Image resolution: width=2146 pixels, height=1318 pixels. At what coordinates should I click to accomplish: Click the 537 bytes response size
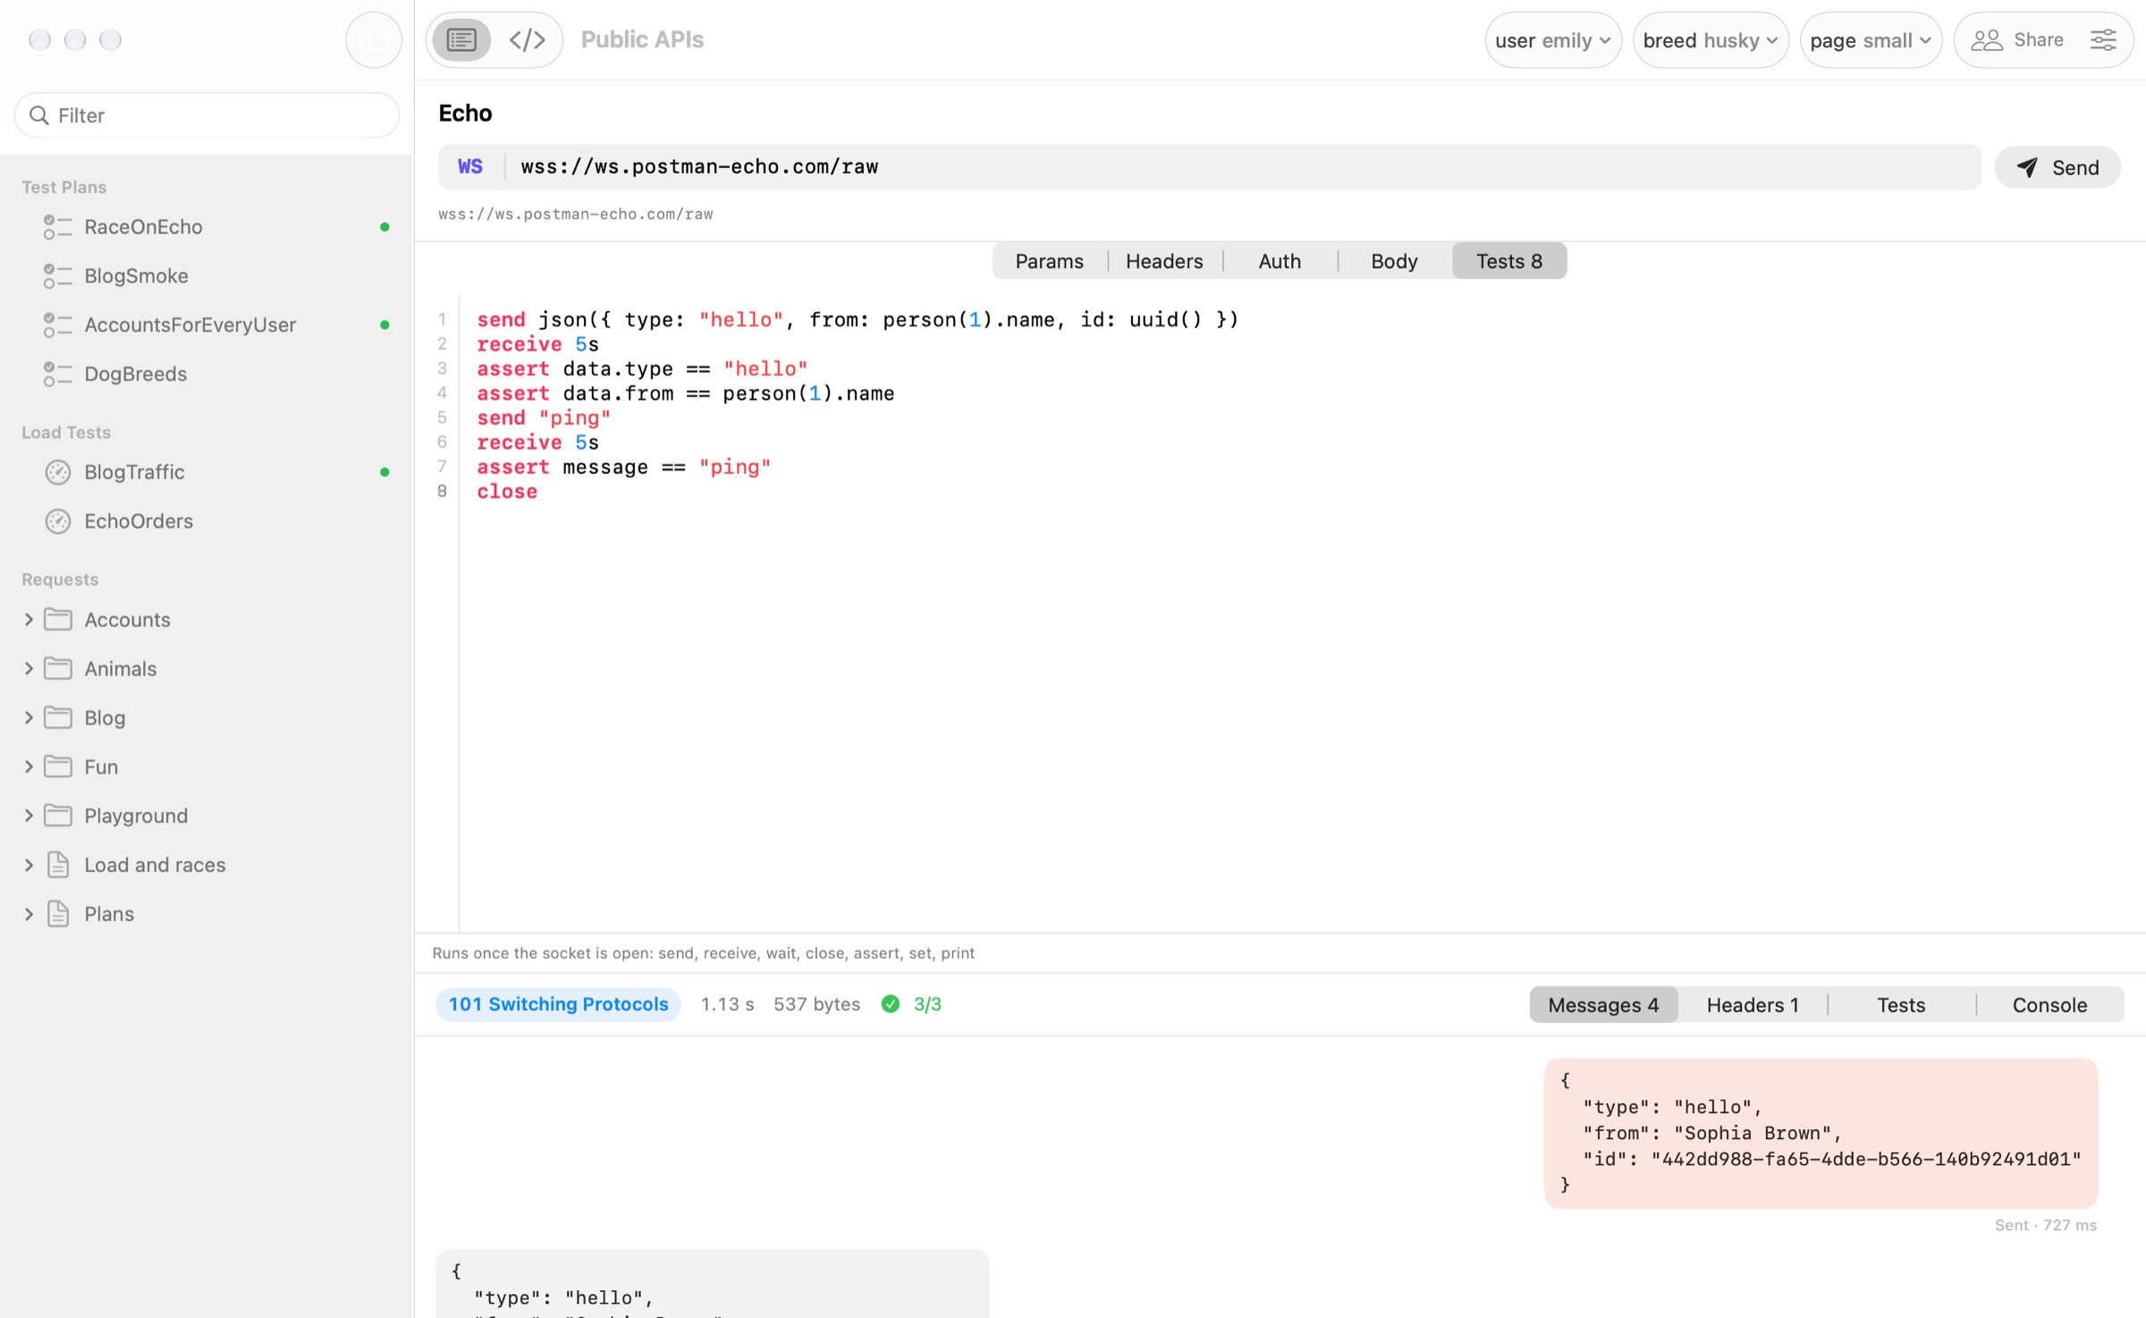click(816, 1004)
